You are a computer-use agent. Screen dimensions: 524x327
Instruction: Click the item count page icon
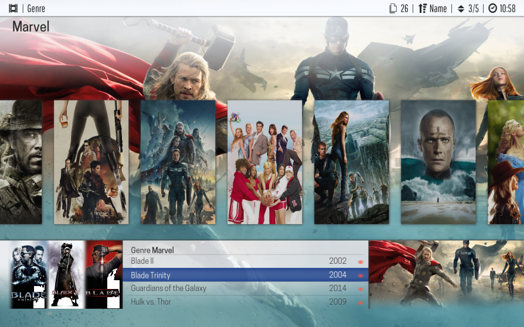pyautogui.click(x=393, y=8)
